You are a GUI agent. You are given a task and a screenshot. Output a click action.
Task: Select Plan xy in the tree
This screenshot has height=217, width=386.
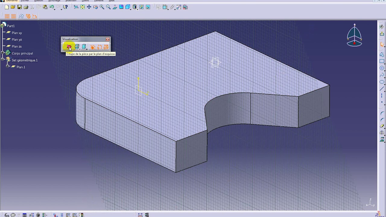17,33
